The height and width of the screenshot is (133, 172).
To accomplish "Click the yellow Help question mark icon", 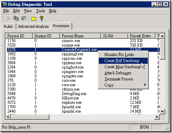I will pyautogui.click(x=42, y=18).
